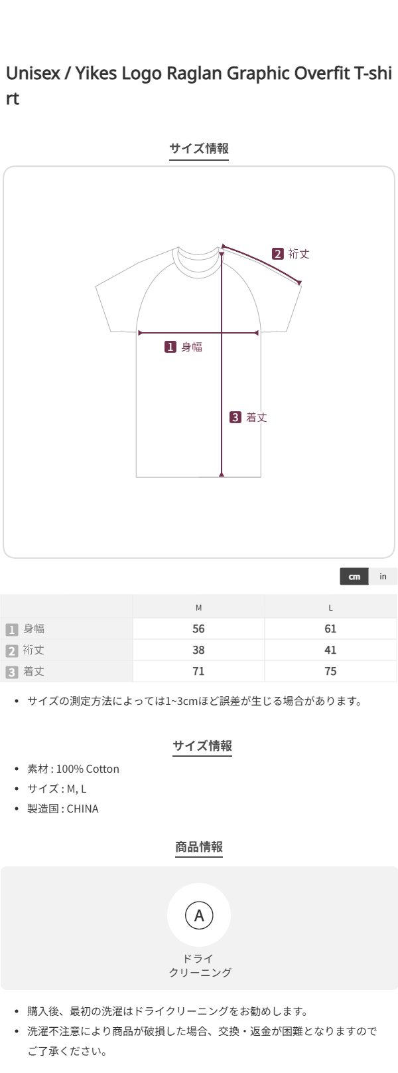Viewport: 398px width, 1073px height.
Task: Click the dry cleaning A symbol icon
Action: pyautogui.click(x=199, y=915)
